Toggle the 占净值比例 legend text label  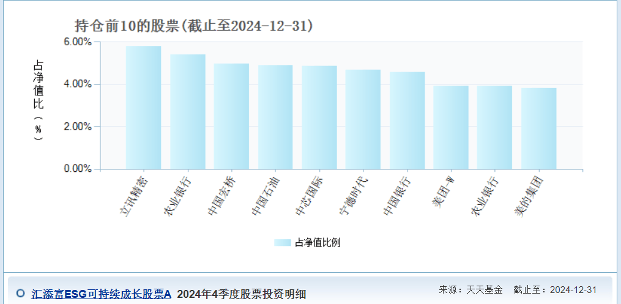(x=318, y=242)
